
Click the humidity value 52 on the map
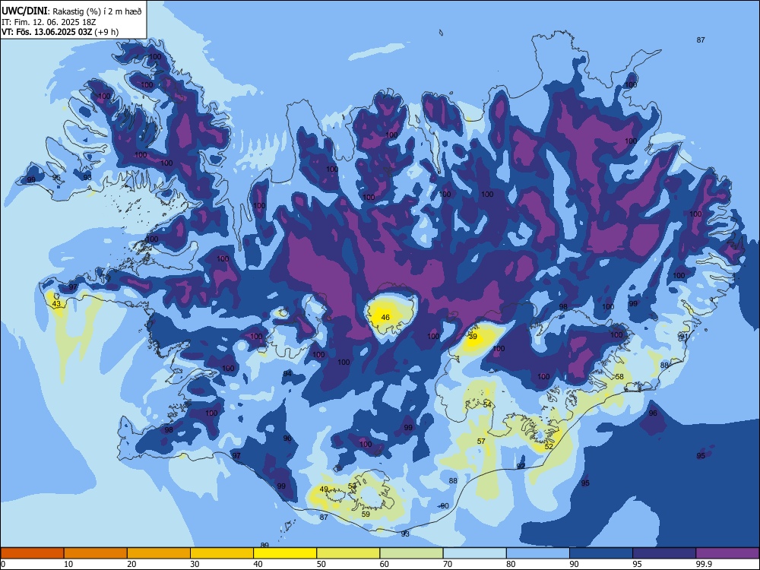(x=549, y=446)
